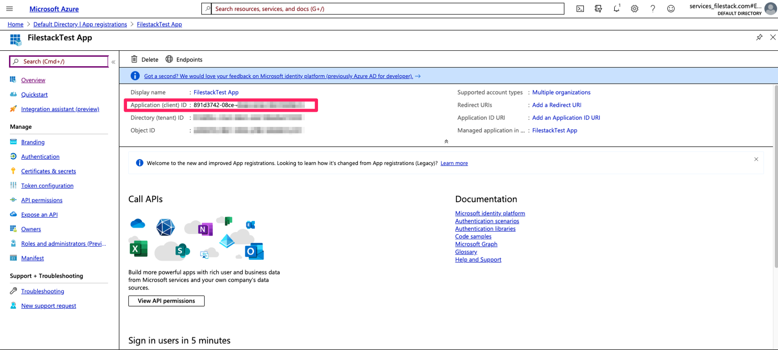Click the FilestackTest App display name link
Viewport: 778px width, 350px height.
pos(216,92)
